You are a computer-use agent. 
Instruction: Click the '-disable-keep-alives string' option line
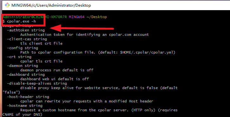click(x=37, y=83)
